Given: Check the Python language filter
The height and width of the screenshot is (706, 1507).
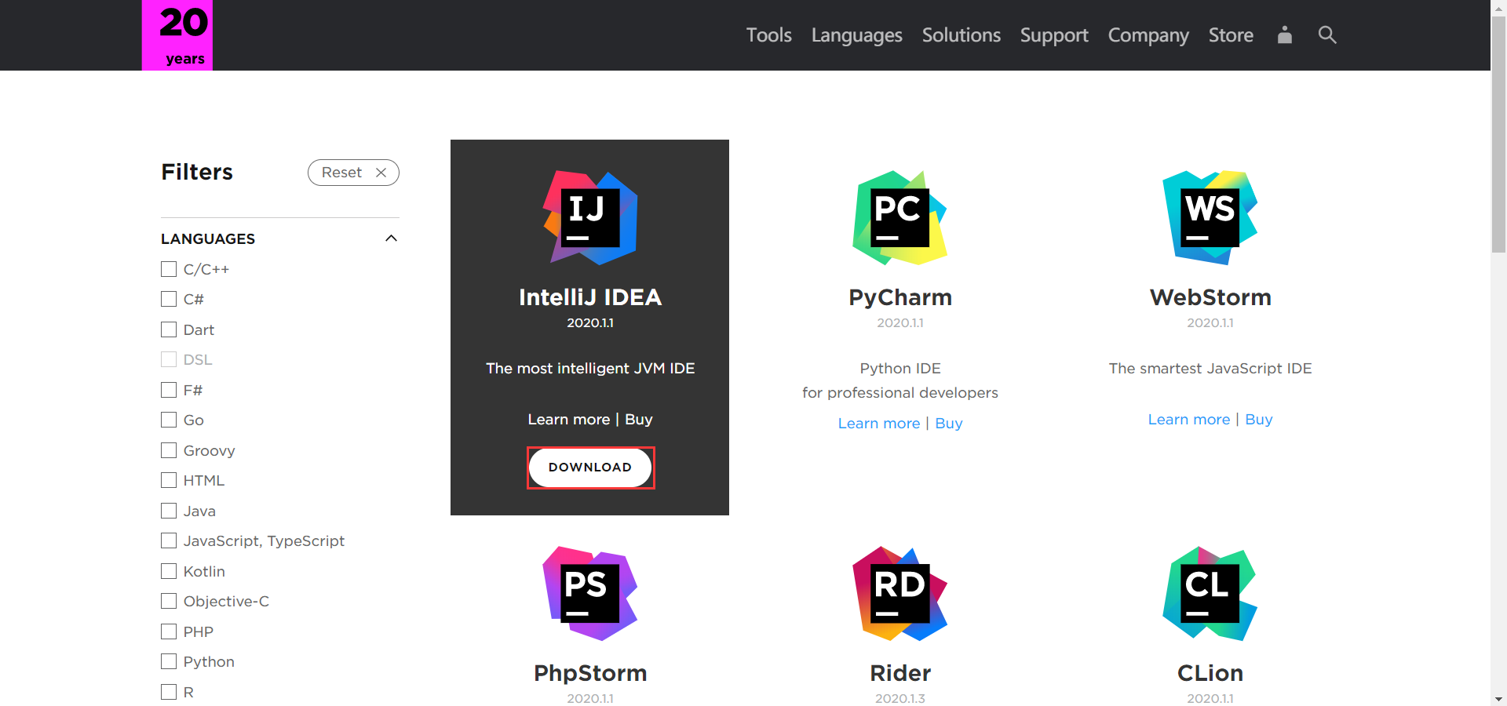Looking at the screenshot, I should coord(169,661).
